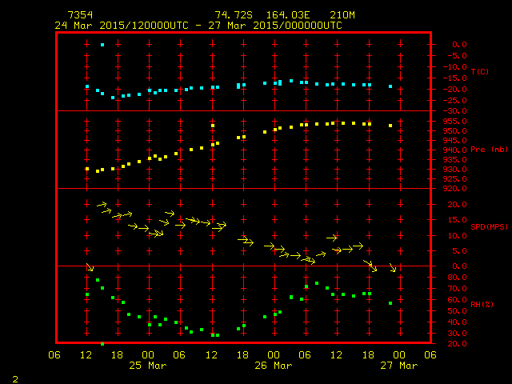
Task: Click the Pre (mb) pressure axis label
Action: point(489,150)
